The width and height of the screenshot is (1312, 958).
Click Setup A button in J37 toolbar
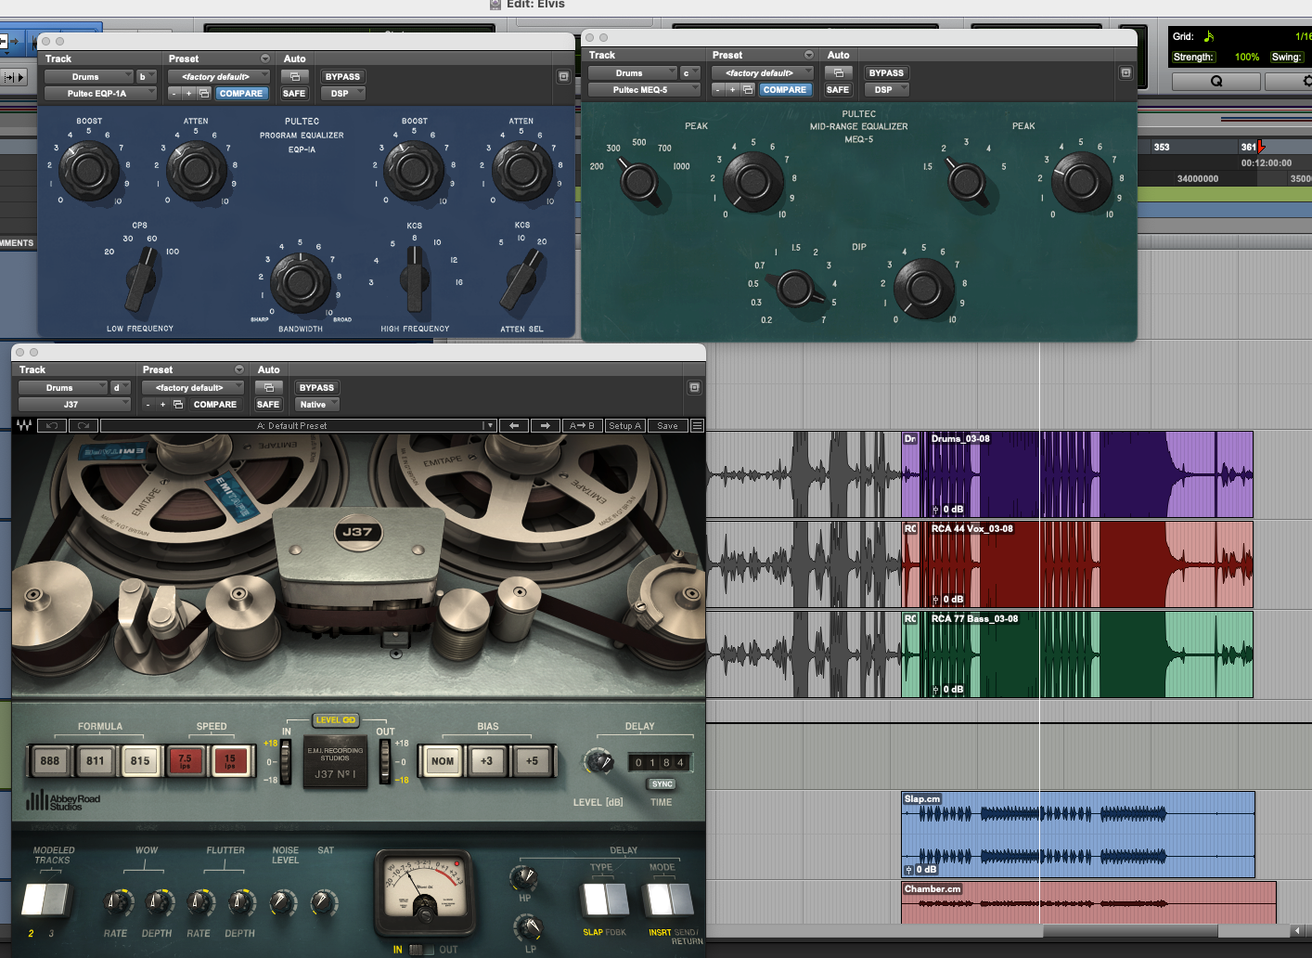(625, 425)
